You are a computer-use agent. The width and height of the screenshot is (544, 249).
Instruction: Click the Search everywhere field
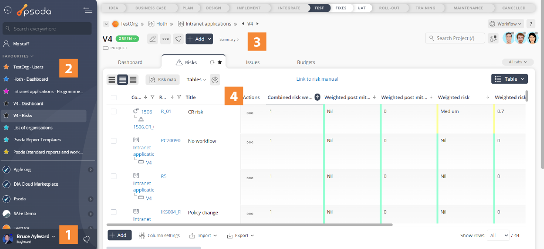click(47, 29)
